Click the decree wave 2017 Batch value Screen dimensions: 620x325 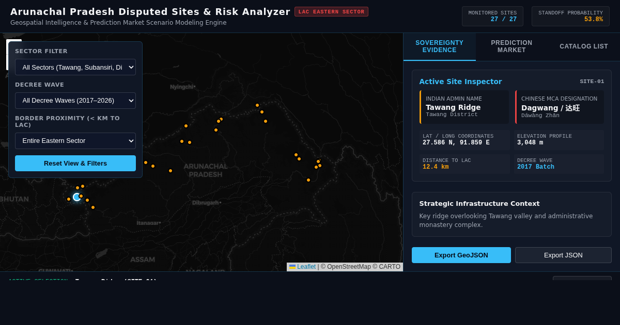pos(536,167)
